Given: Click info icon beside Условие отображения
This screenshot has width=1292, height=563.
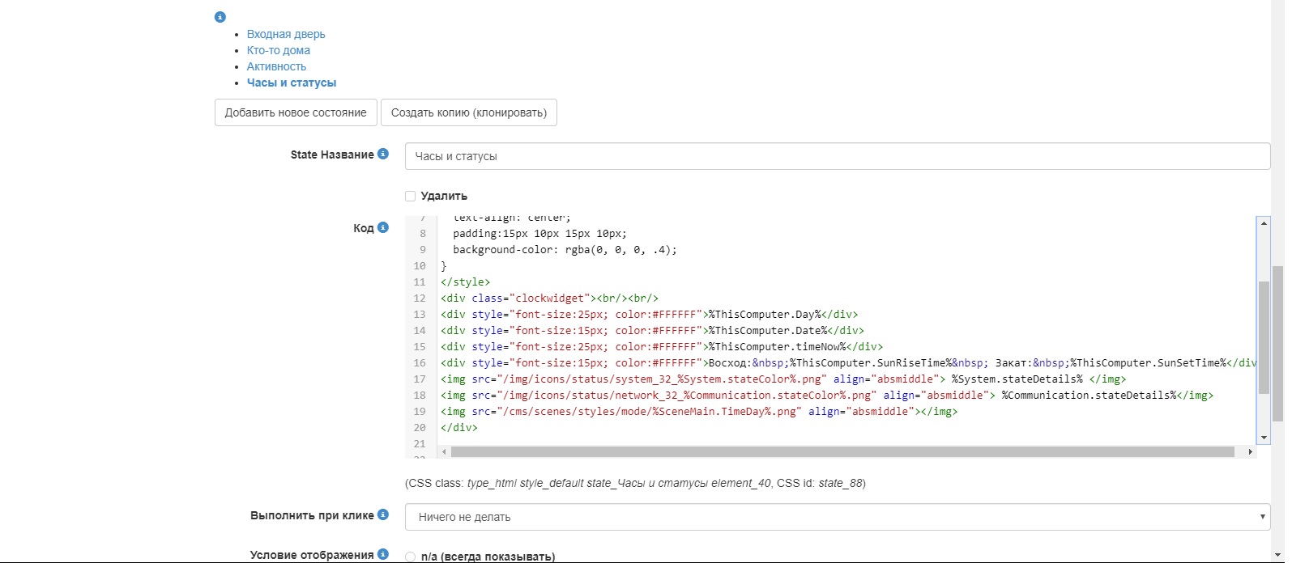Looking at the screenshot, I should [x=383, y=554].
